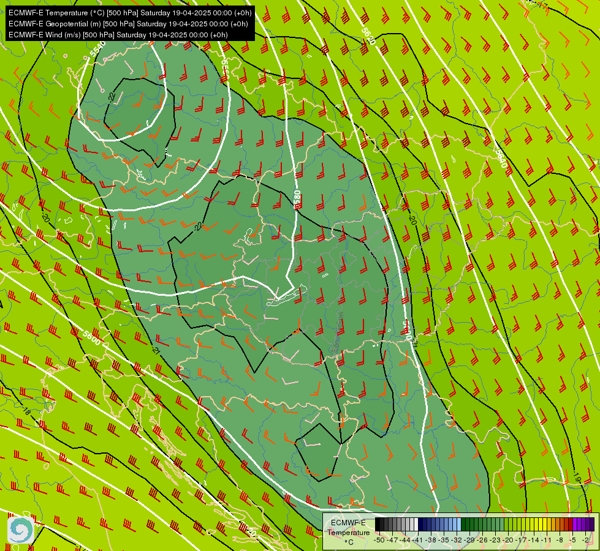Click the -41 tick label in legend
The height and width of the screenshot is (551, 600).
(x=418, y=540)
